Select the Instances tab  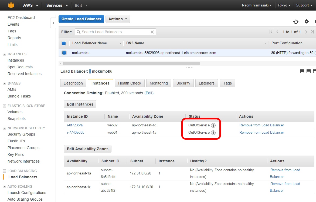[x=100, y=83]
